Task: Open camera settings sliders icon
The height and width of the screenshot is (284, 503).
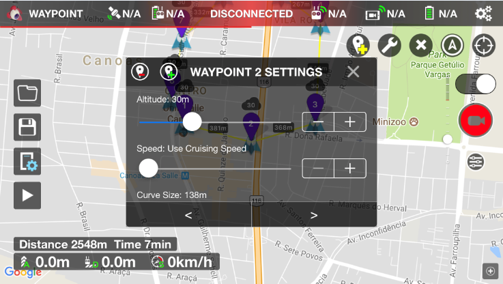Action: pyautogui.click(x=476, y=162)
